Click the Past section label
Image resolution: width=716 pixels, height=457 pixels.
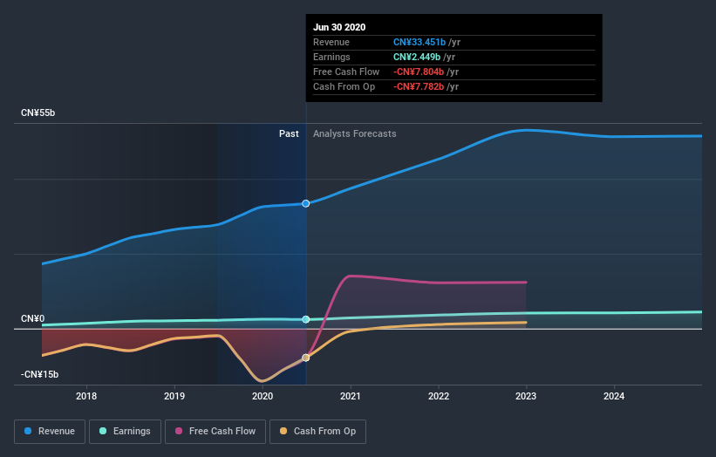tap(289, 133)
